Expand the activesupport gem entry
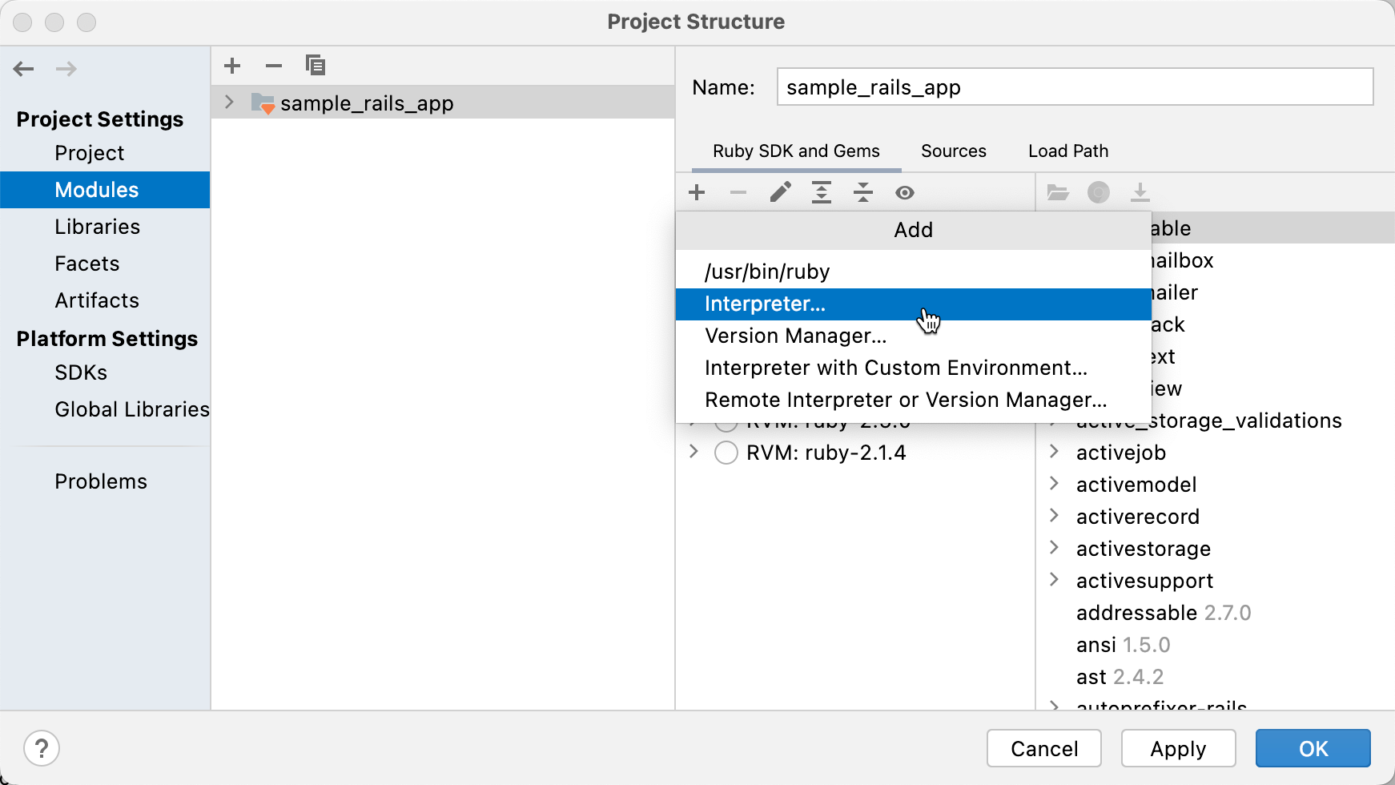Image resolution: width=1395 pixels, height=785 pixels. [1055, 580]
